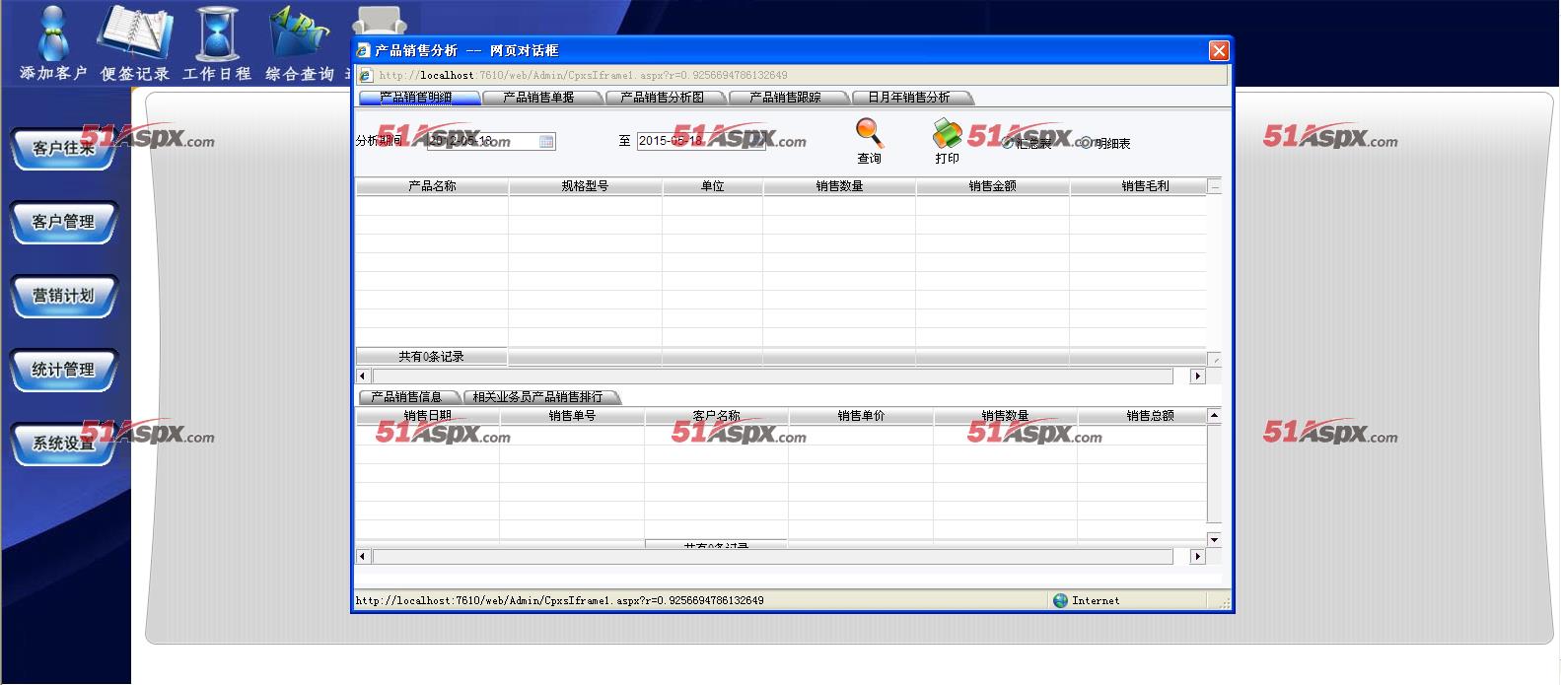The image size is (1561, 685).
Task: Select the 明细表 radio button
Action: pos(1086,143)
